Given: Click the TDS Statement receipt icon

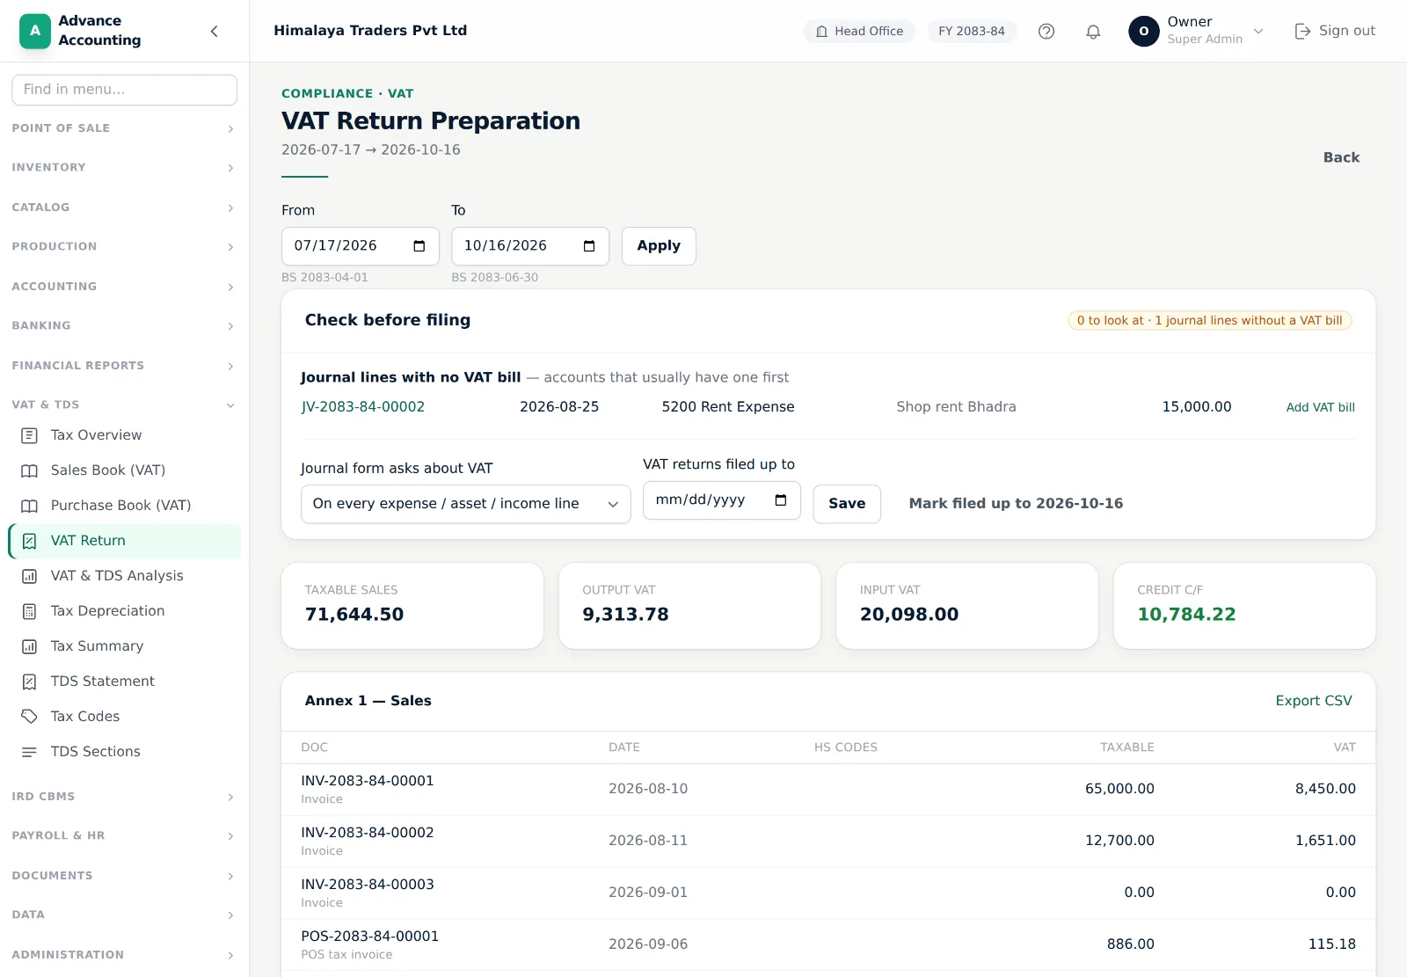Looking at the screenshot, I should pyautogui.click(x=30, y=682).
